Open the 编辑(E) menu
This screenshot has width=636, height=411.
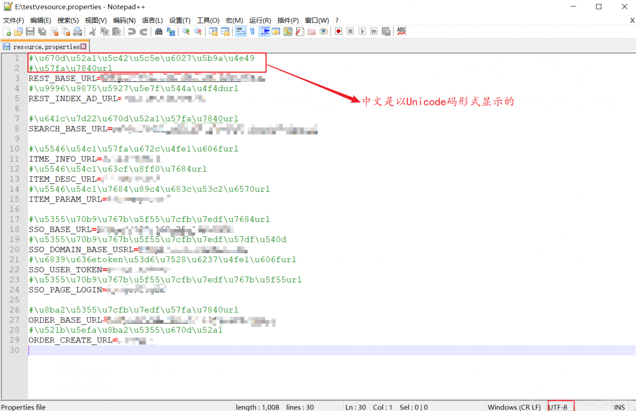[x=41, y=20]
